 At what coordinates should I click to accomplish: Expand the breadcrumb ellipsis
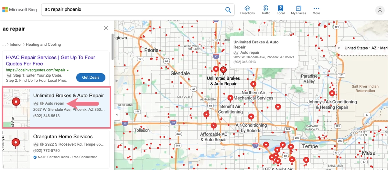click(x=4, y=44)
